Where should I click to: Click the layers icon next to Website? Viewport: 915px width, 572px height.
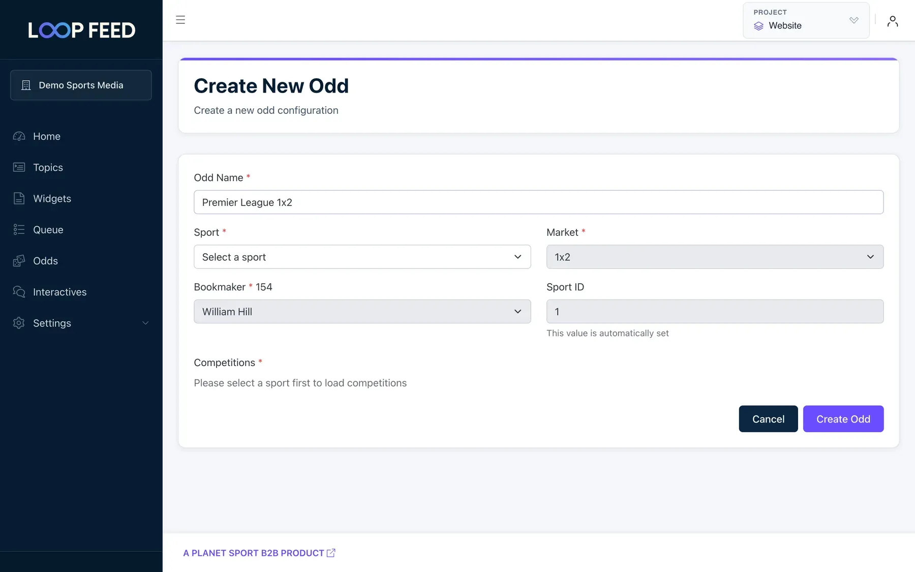pyautogui.click(x=758, y=26)
